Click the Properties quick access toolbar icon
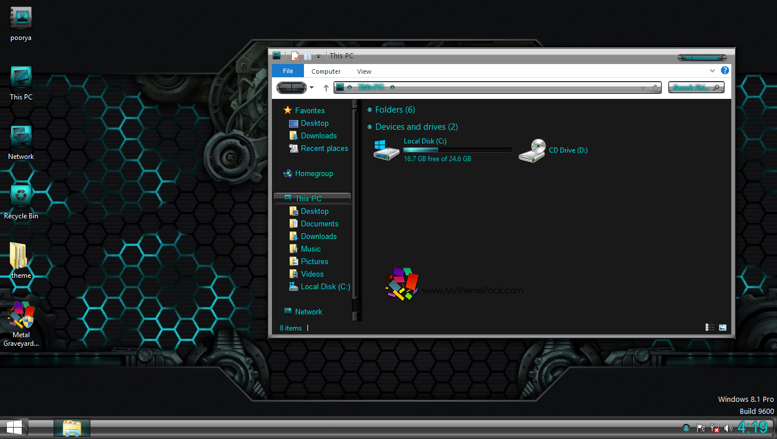The width and height of the screenshot is (777, 439). (295, 55)
